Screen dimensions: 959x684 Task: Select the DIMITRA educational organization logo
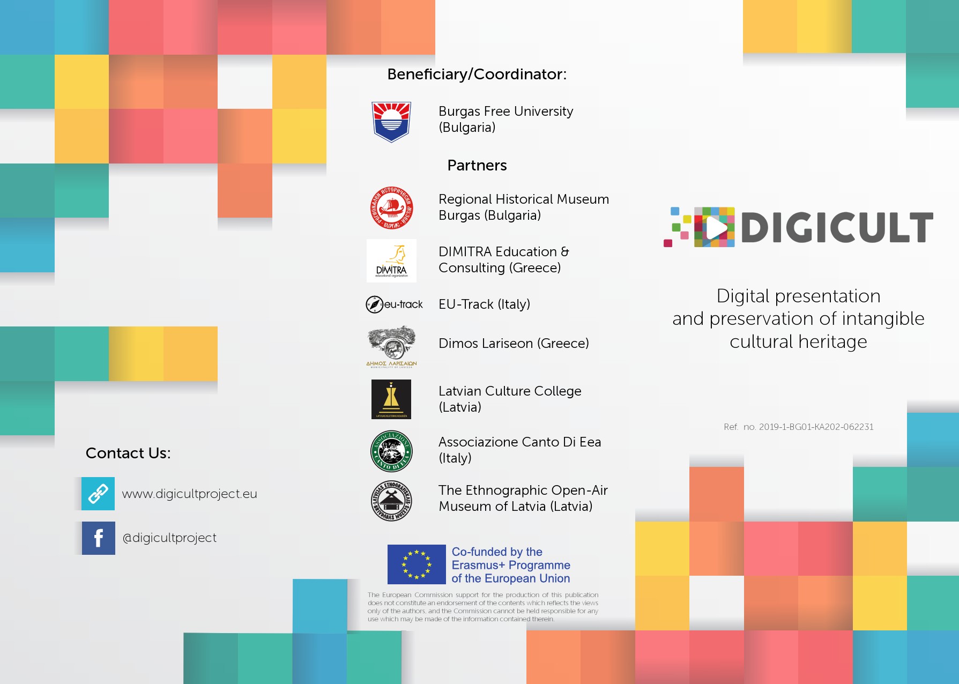point(391,261)
